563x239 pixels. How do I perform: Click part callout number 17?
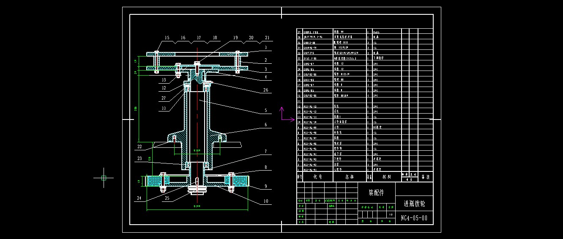(199, 38)
